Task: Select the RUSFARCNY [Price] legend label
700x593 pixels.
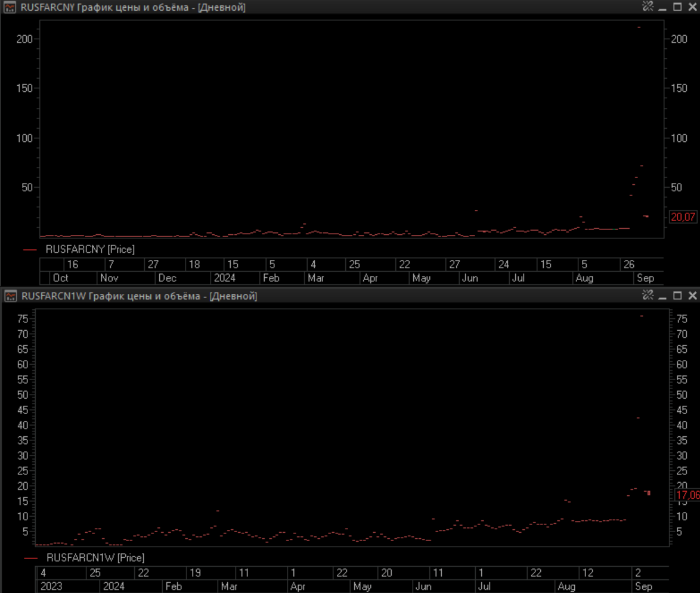Action: tap(90, 250)
